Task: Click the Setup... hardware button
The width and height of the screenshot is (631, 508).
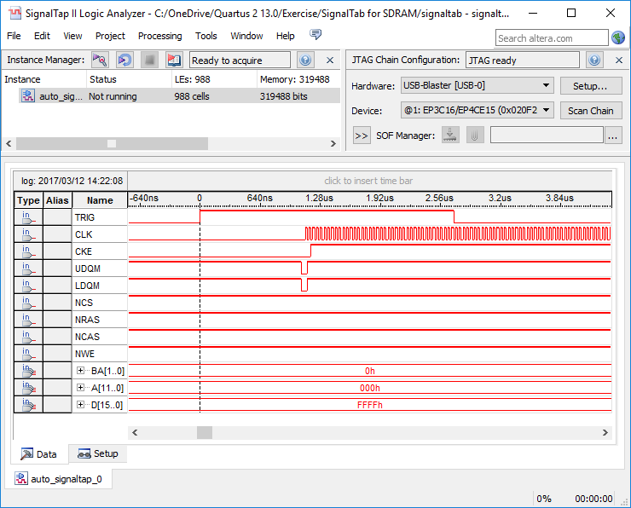Action: pos(590,86)
